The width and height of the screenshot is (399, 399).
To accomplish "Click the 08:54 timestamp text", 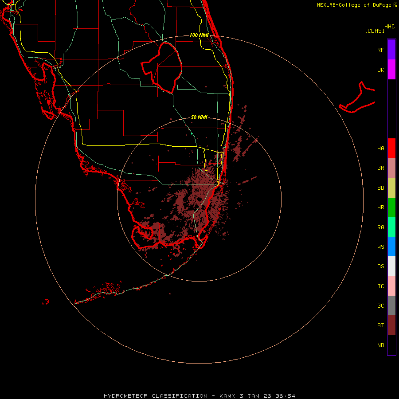I will point(285,396).
